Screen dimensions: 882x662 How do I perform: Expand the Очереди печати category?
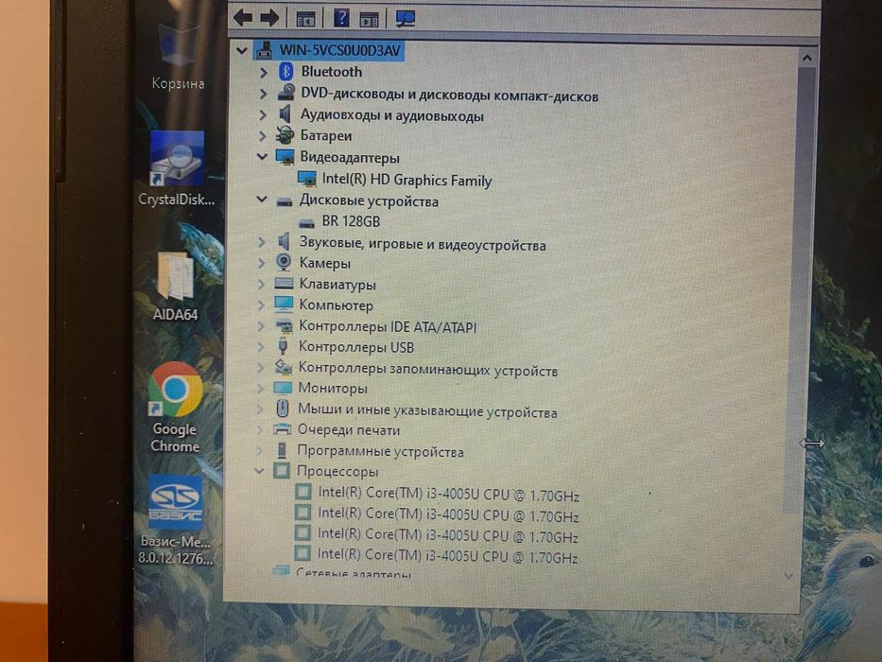[x=259, y=430]
